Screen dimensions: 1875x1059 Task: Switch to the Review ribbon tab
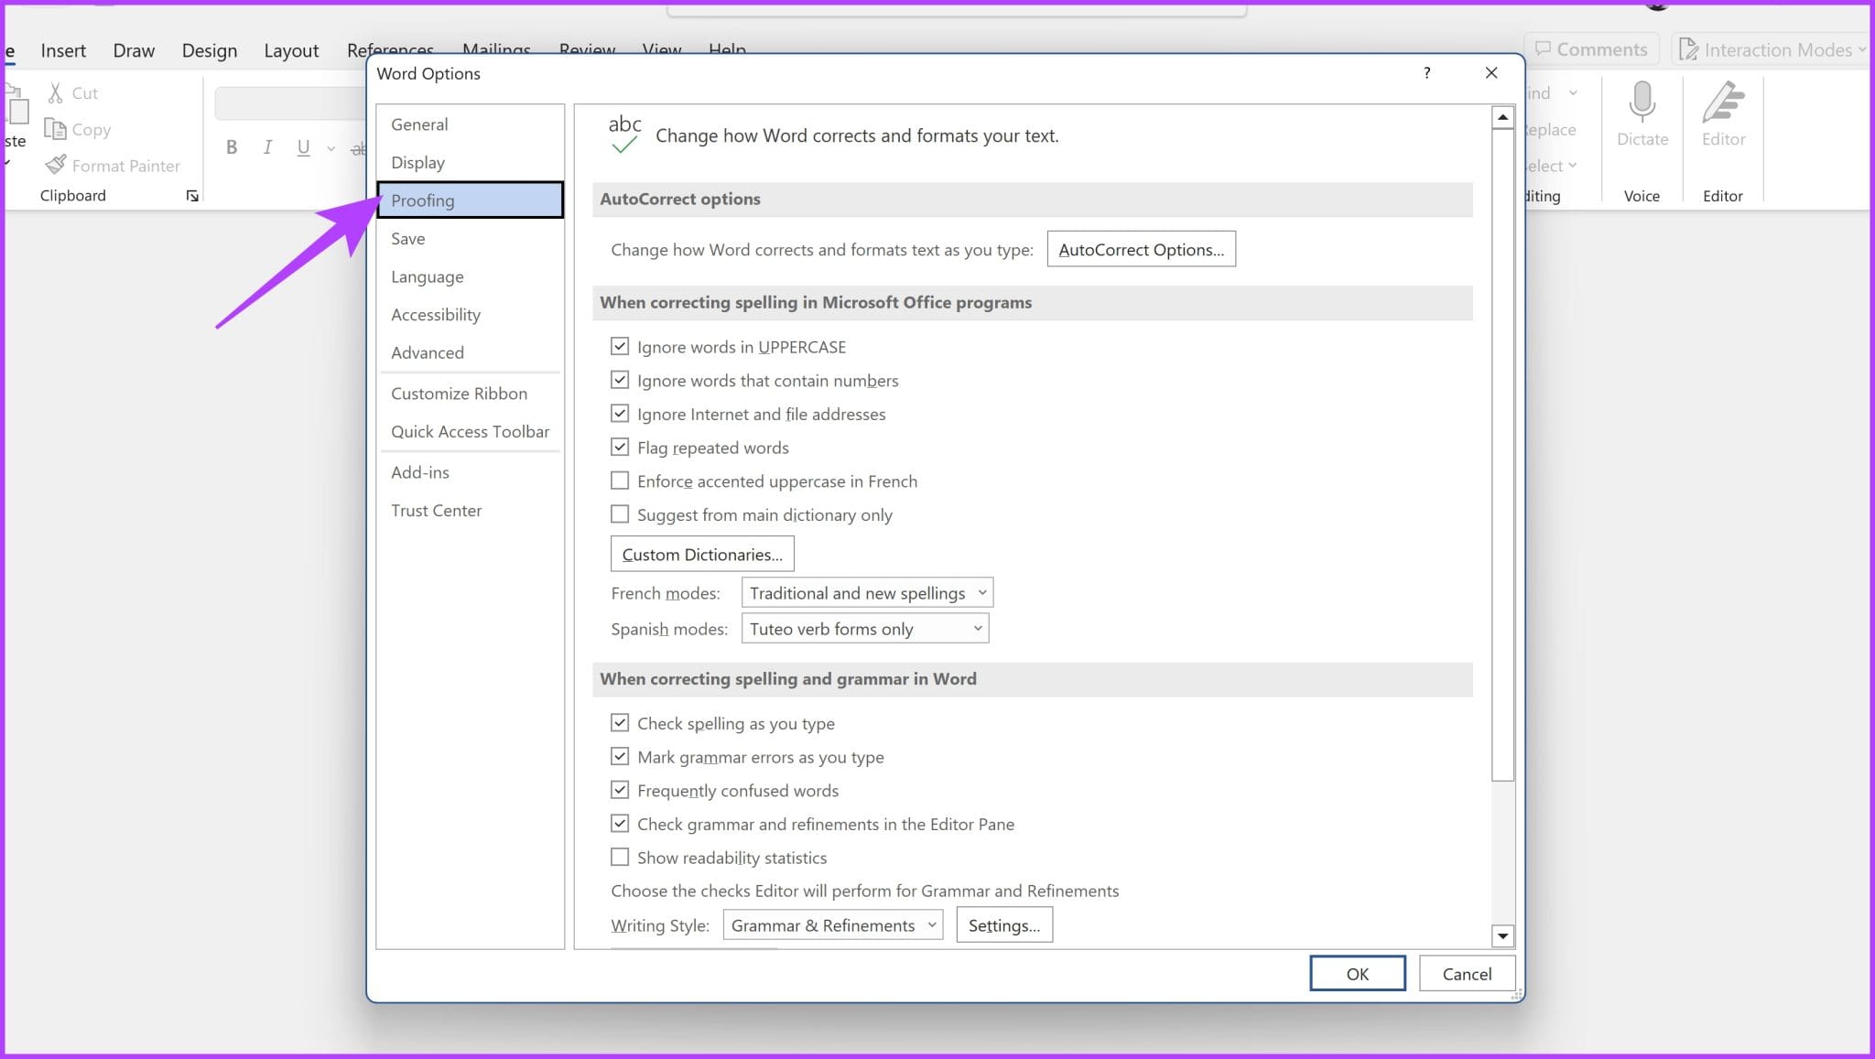tap(587, 50)
